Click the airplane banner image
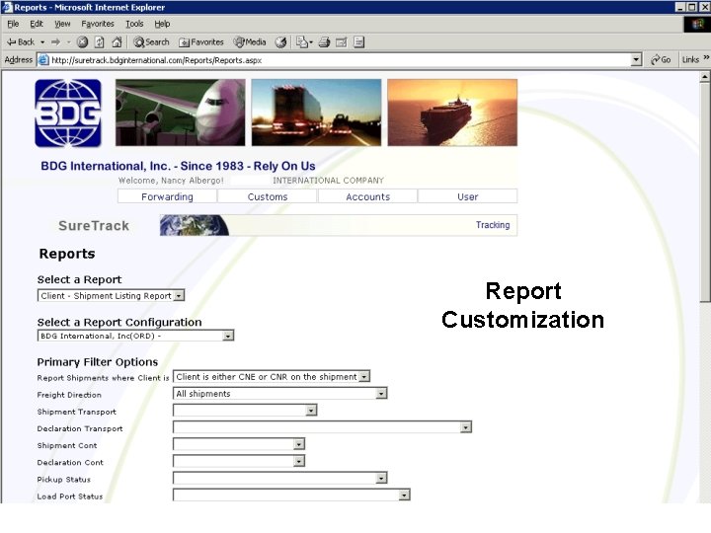 pyautogui.click(x=181, y=113)
